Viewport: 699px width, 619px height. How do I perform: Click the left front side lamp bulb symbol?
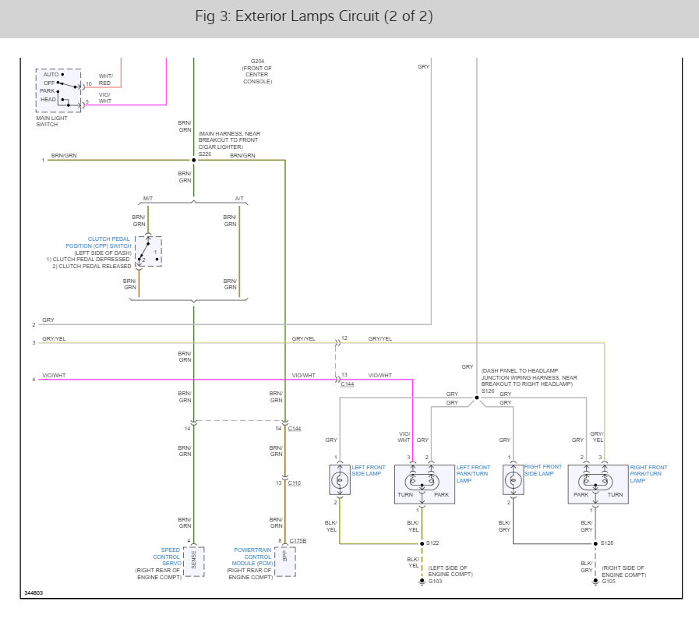tap(340, 480)
